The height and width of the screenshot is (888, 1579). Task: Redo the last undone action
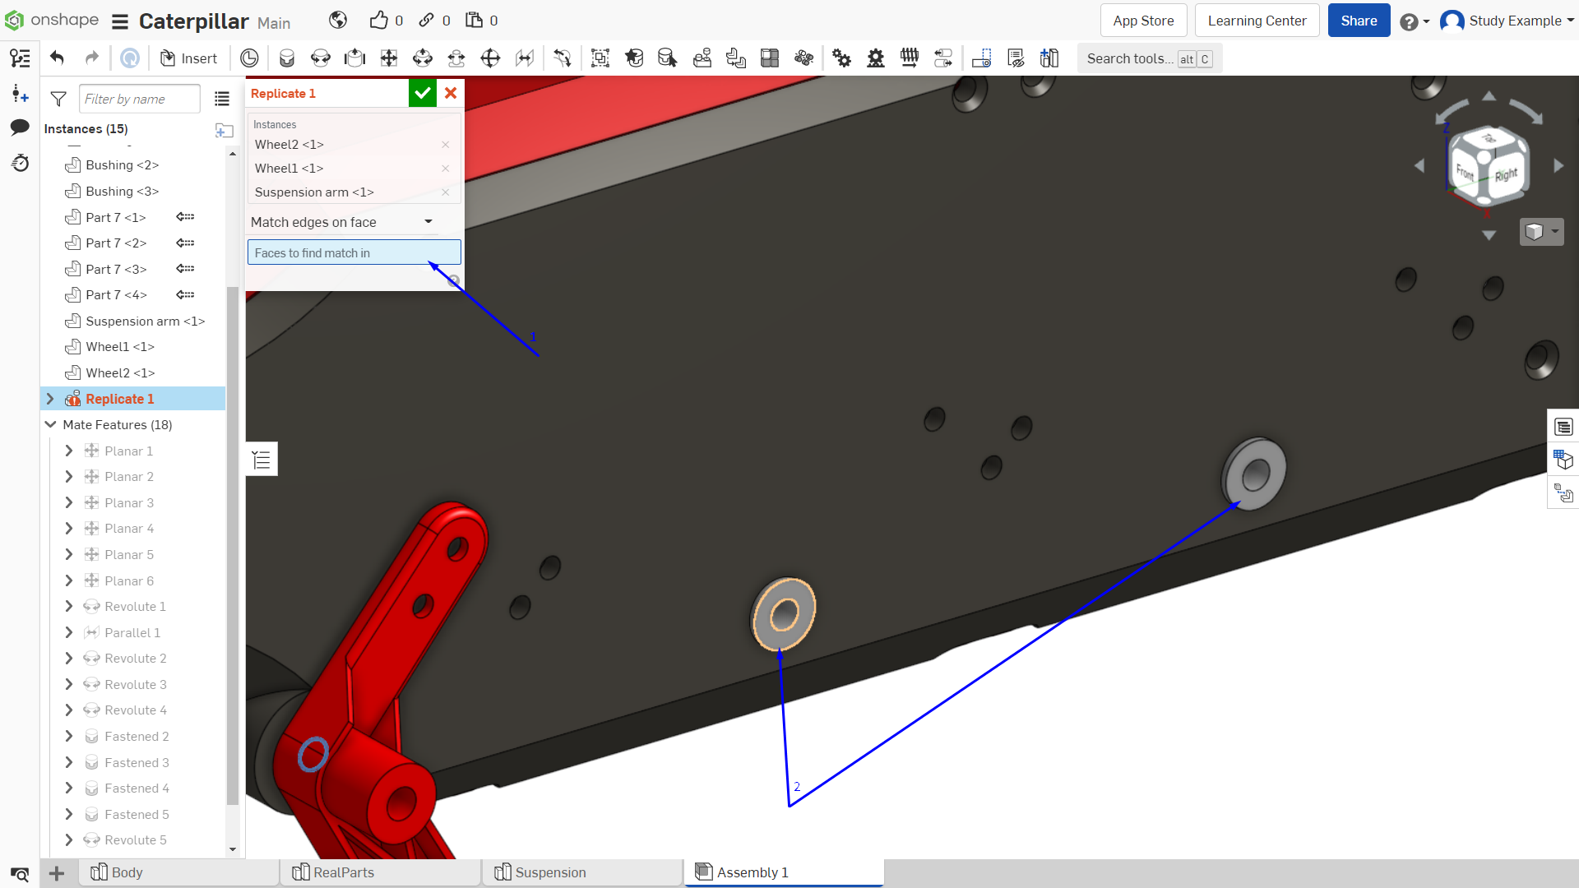[91, 58]
